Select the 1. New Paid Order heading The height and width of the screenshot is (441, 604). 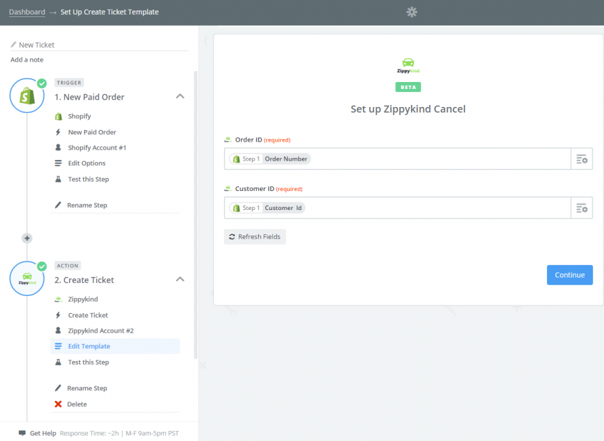coord(89,97)
